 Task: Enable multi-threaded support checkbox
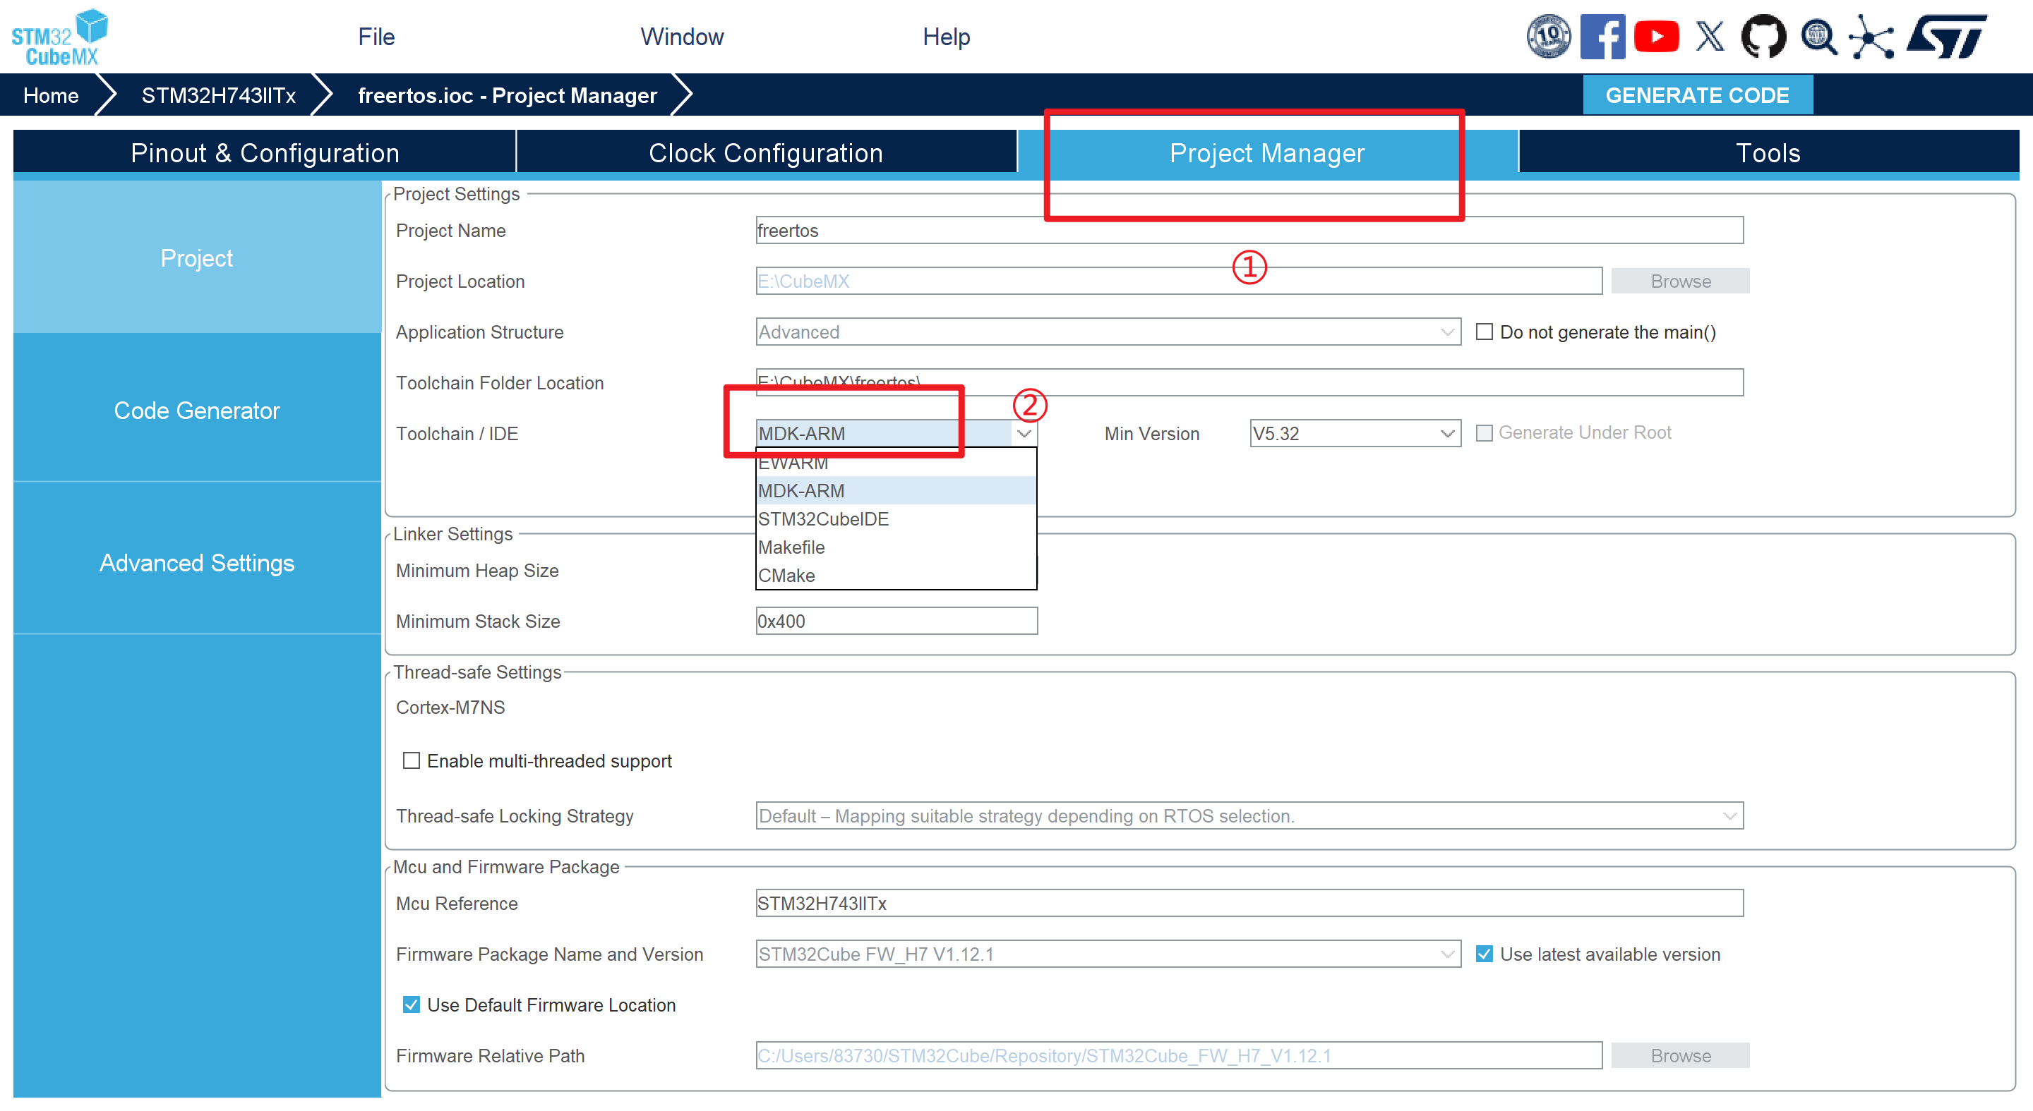point(411,761)
